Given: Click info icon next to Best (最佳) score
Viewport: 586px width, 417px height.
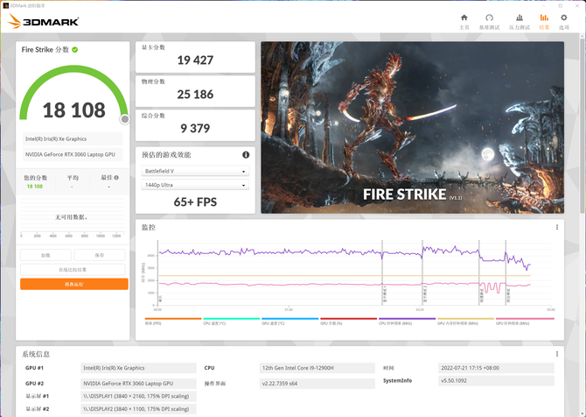Looking at the screenshot, I should pyautogui.click(x=115, y=177).
